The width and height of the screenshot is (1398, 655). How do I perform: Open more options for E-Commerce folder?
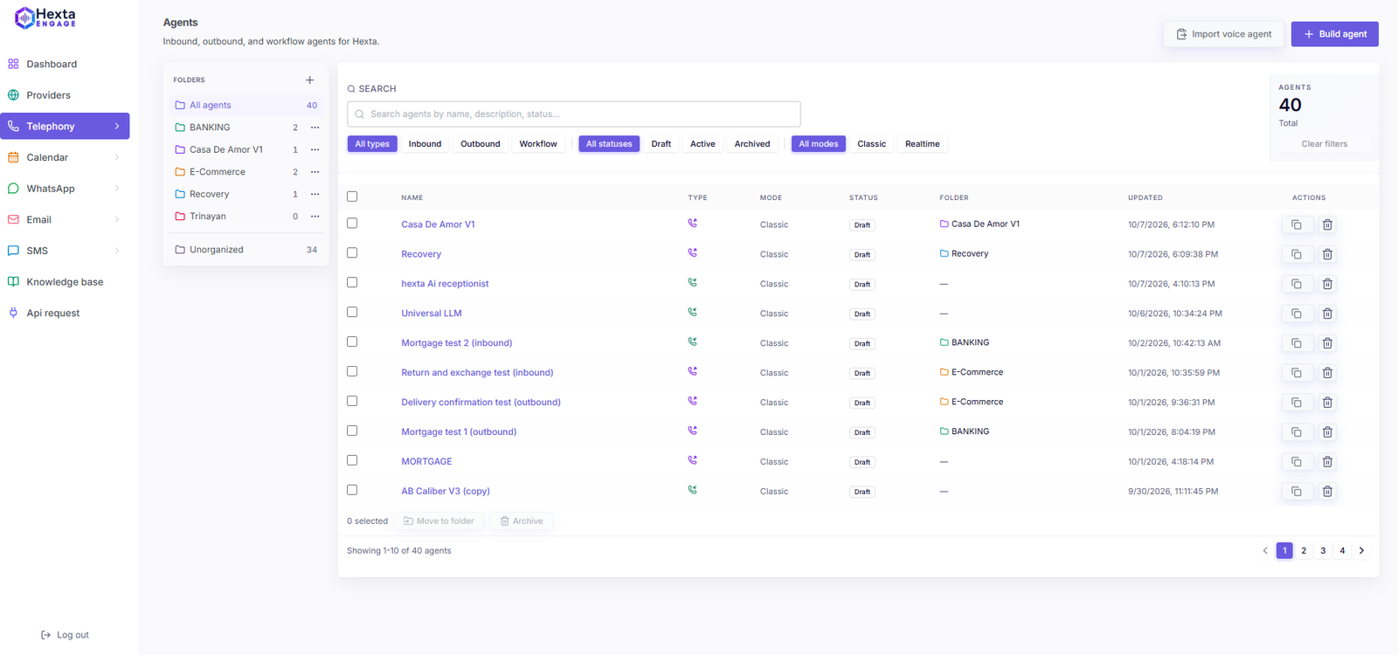point(315,172)
